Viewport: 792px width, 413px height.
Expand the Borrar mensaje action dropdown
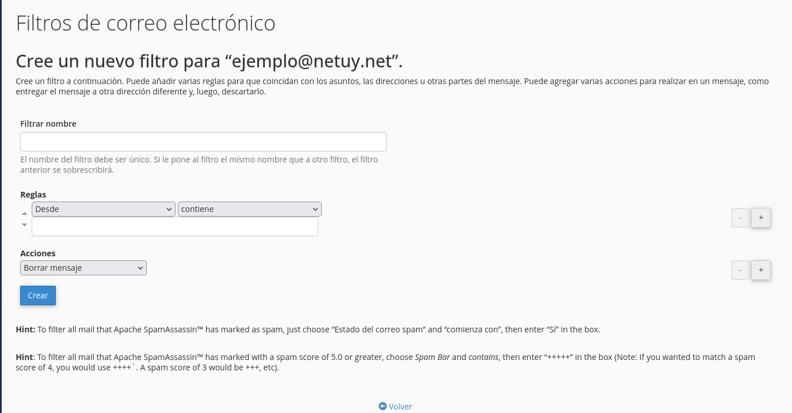[x=83, y=268]
